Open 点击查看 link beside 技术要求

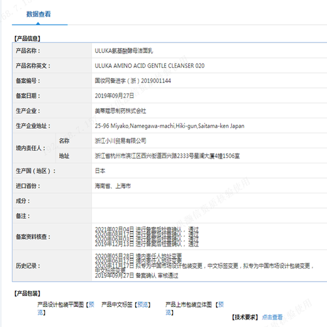(x=272, y=317)
